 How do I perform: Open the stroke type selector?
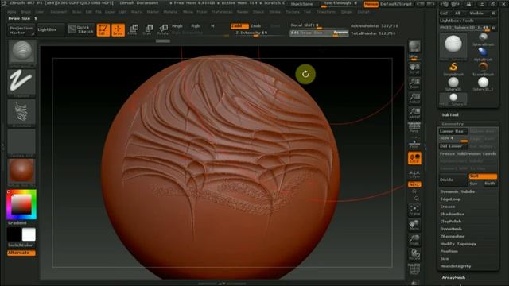click(21, 83)
